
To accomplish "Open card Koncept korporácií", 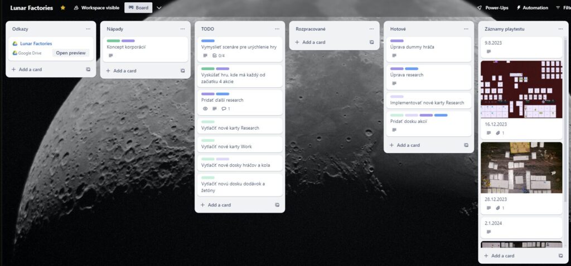I will pos(146,49).
